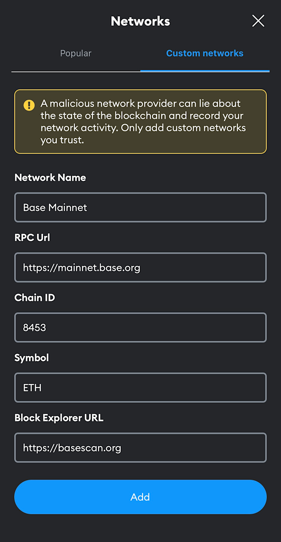Click the Block Explorer URL label
Viewport: 281px width, 542px height.
(59, 418)
